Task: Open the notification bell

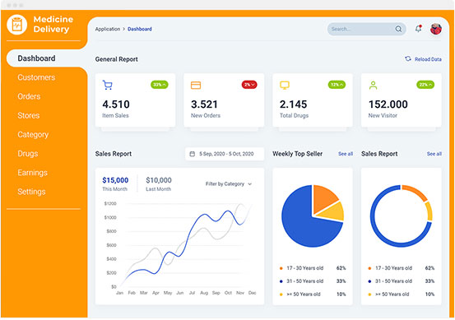Action: pyautogui.click(x=418, y=29)
